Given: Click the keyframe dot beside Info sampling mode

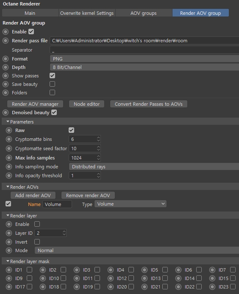Looking at the screenshot, I should point(9,167).
